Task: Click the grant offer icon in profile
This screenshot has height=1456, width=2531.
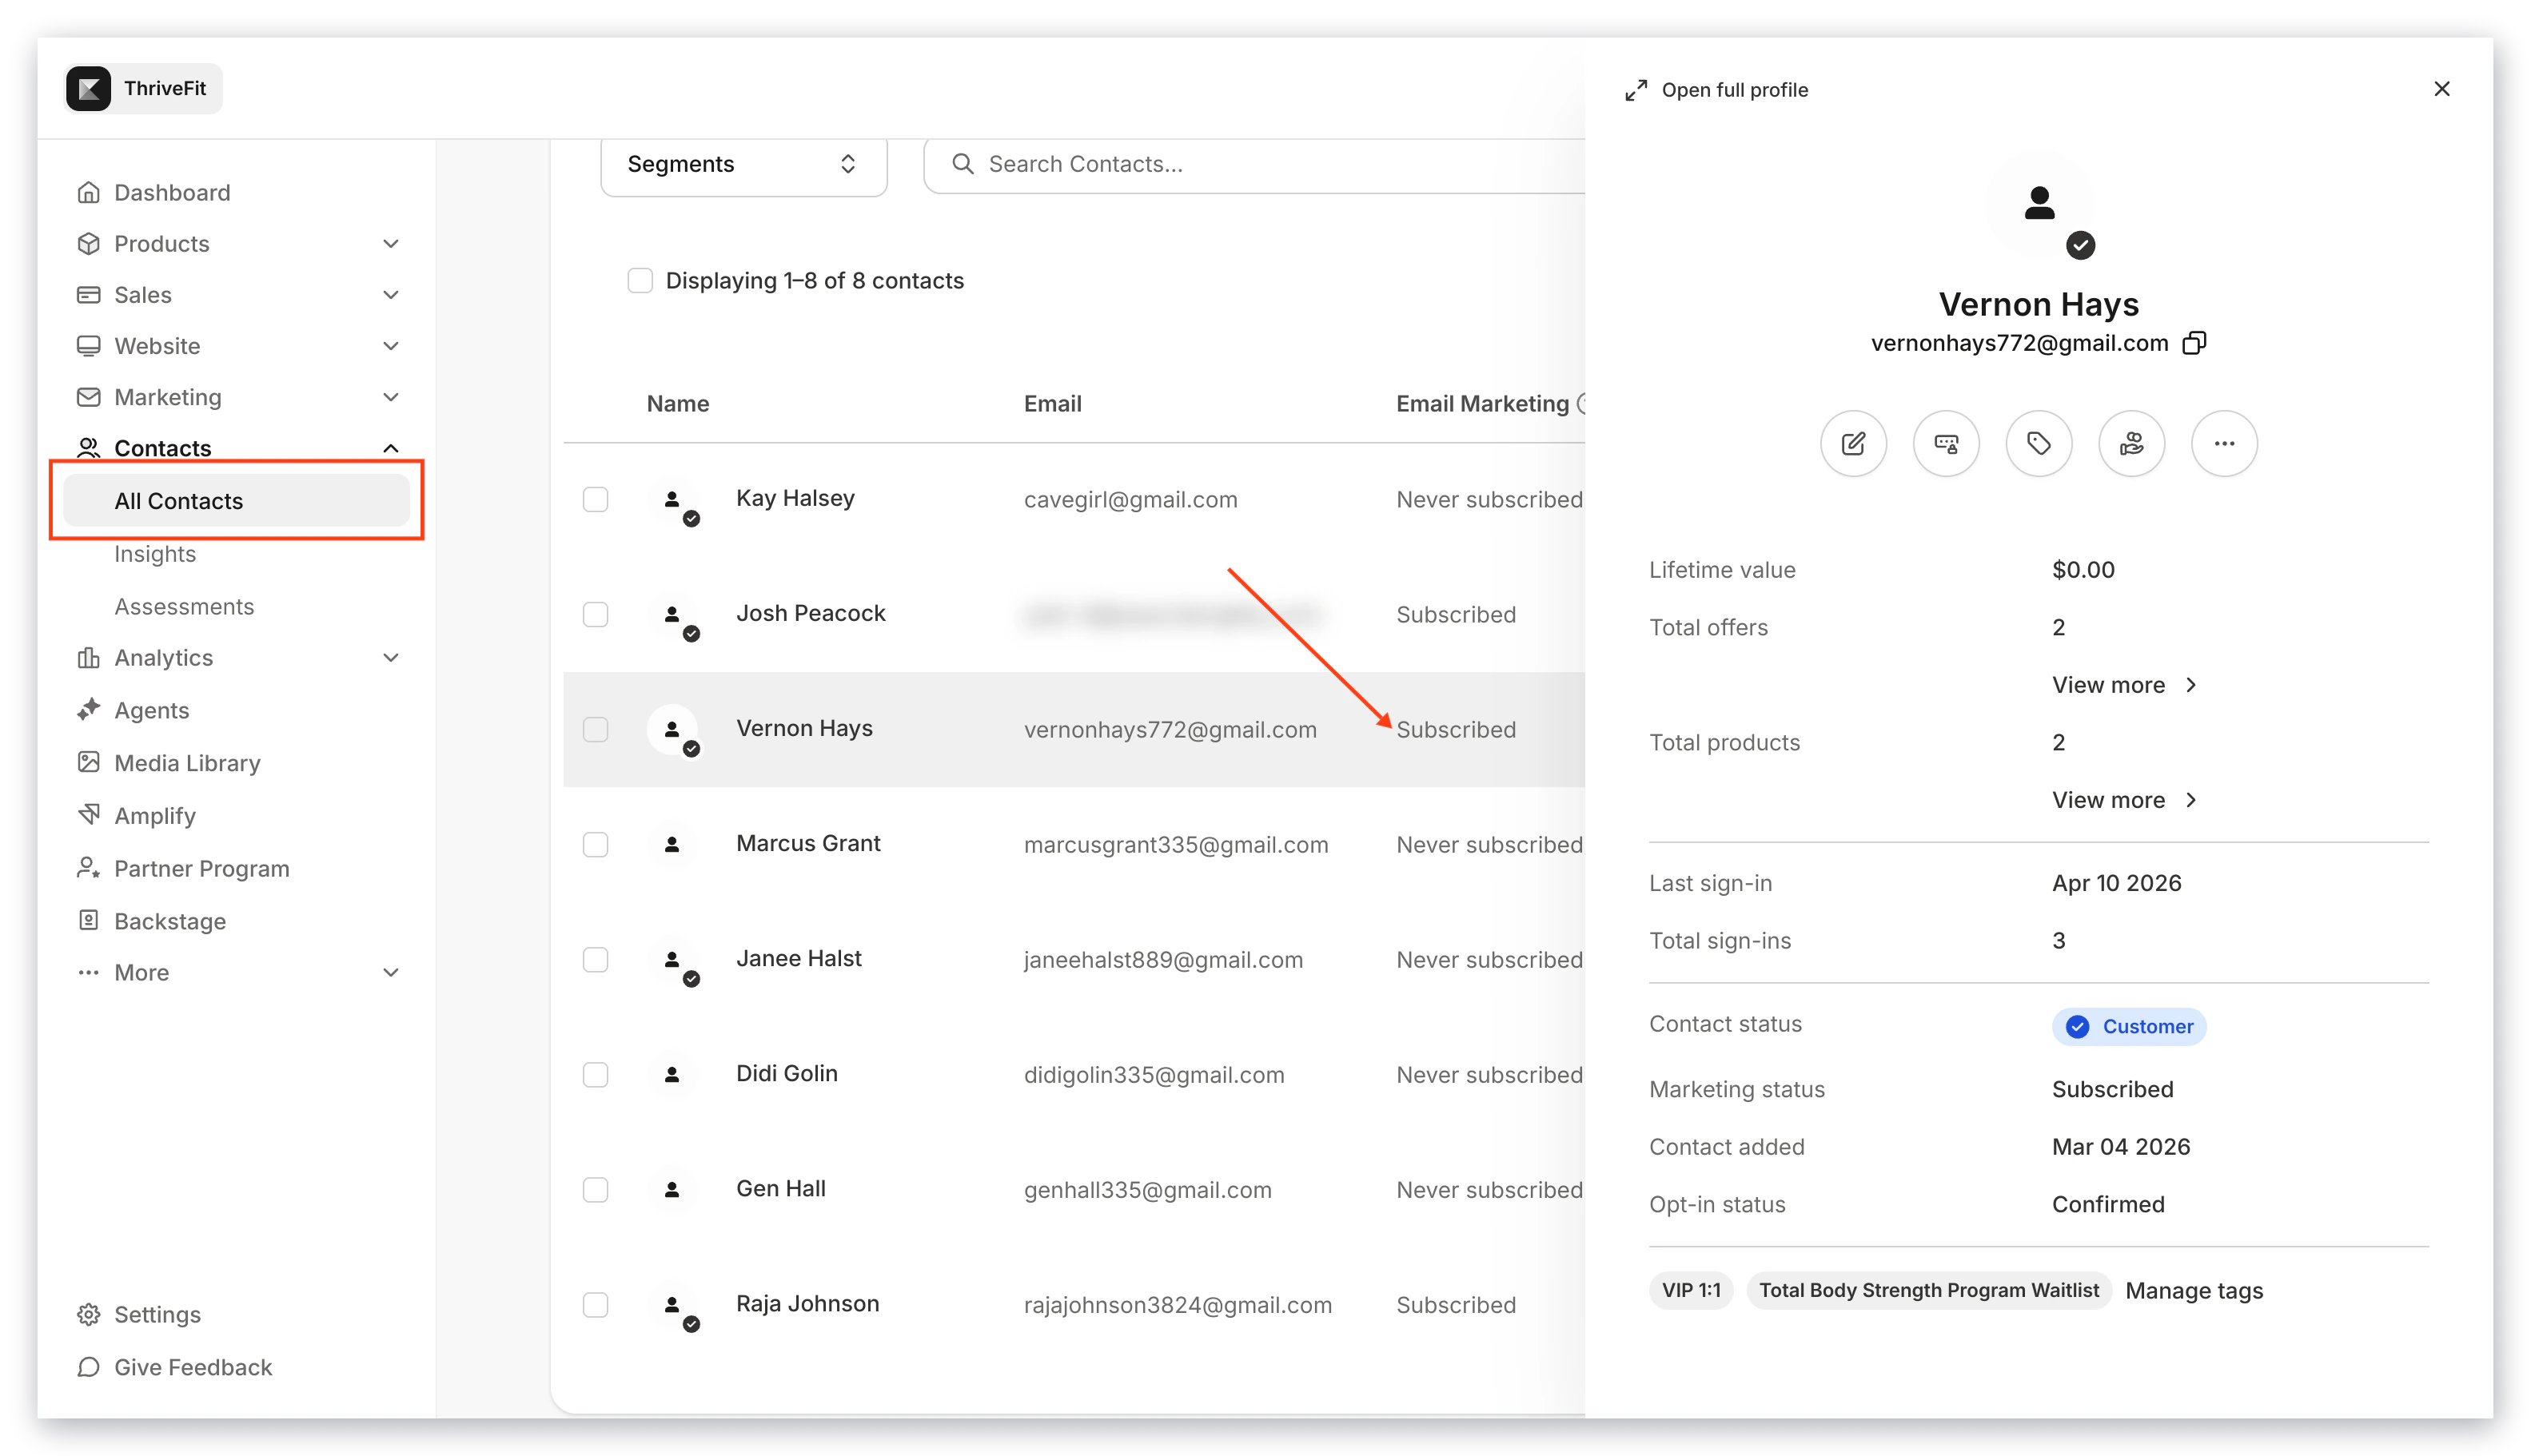Action: (2130, 443)
